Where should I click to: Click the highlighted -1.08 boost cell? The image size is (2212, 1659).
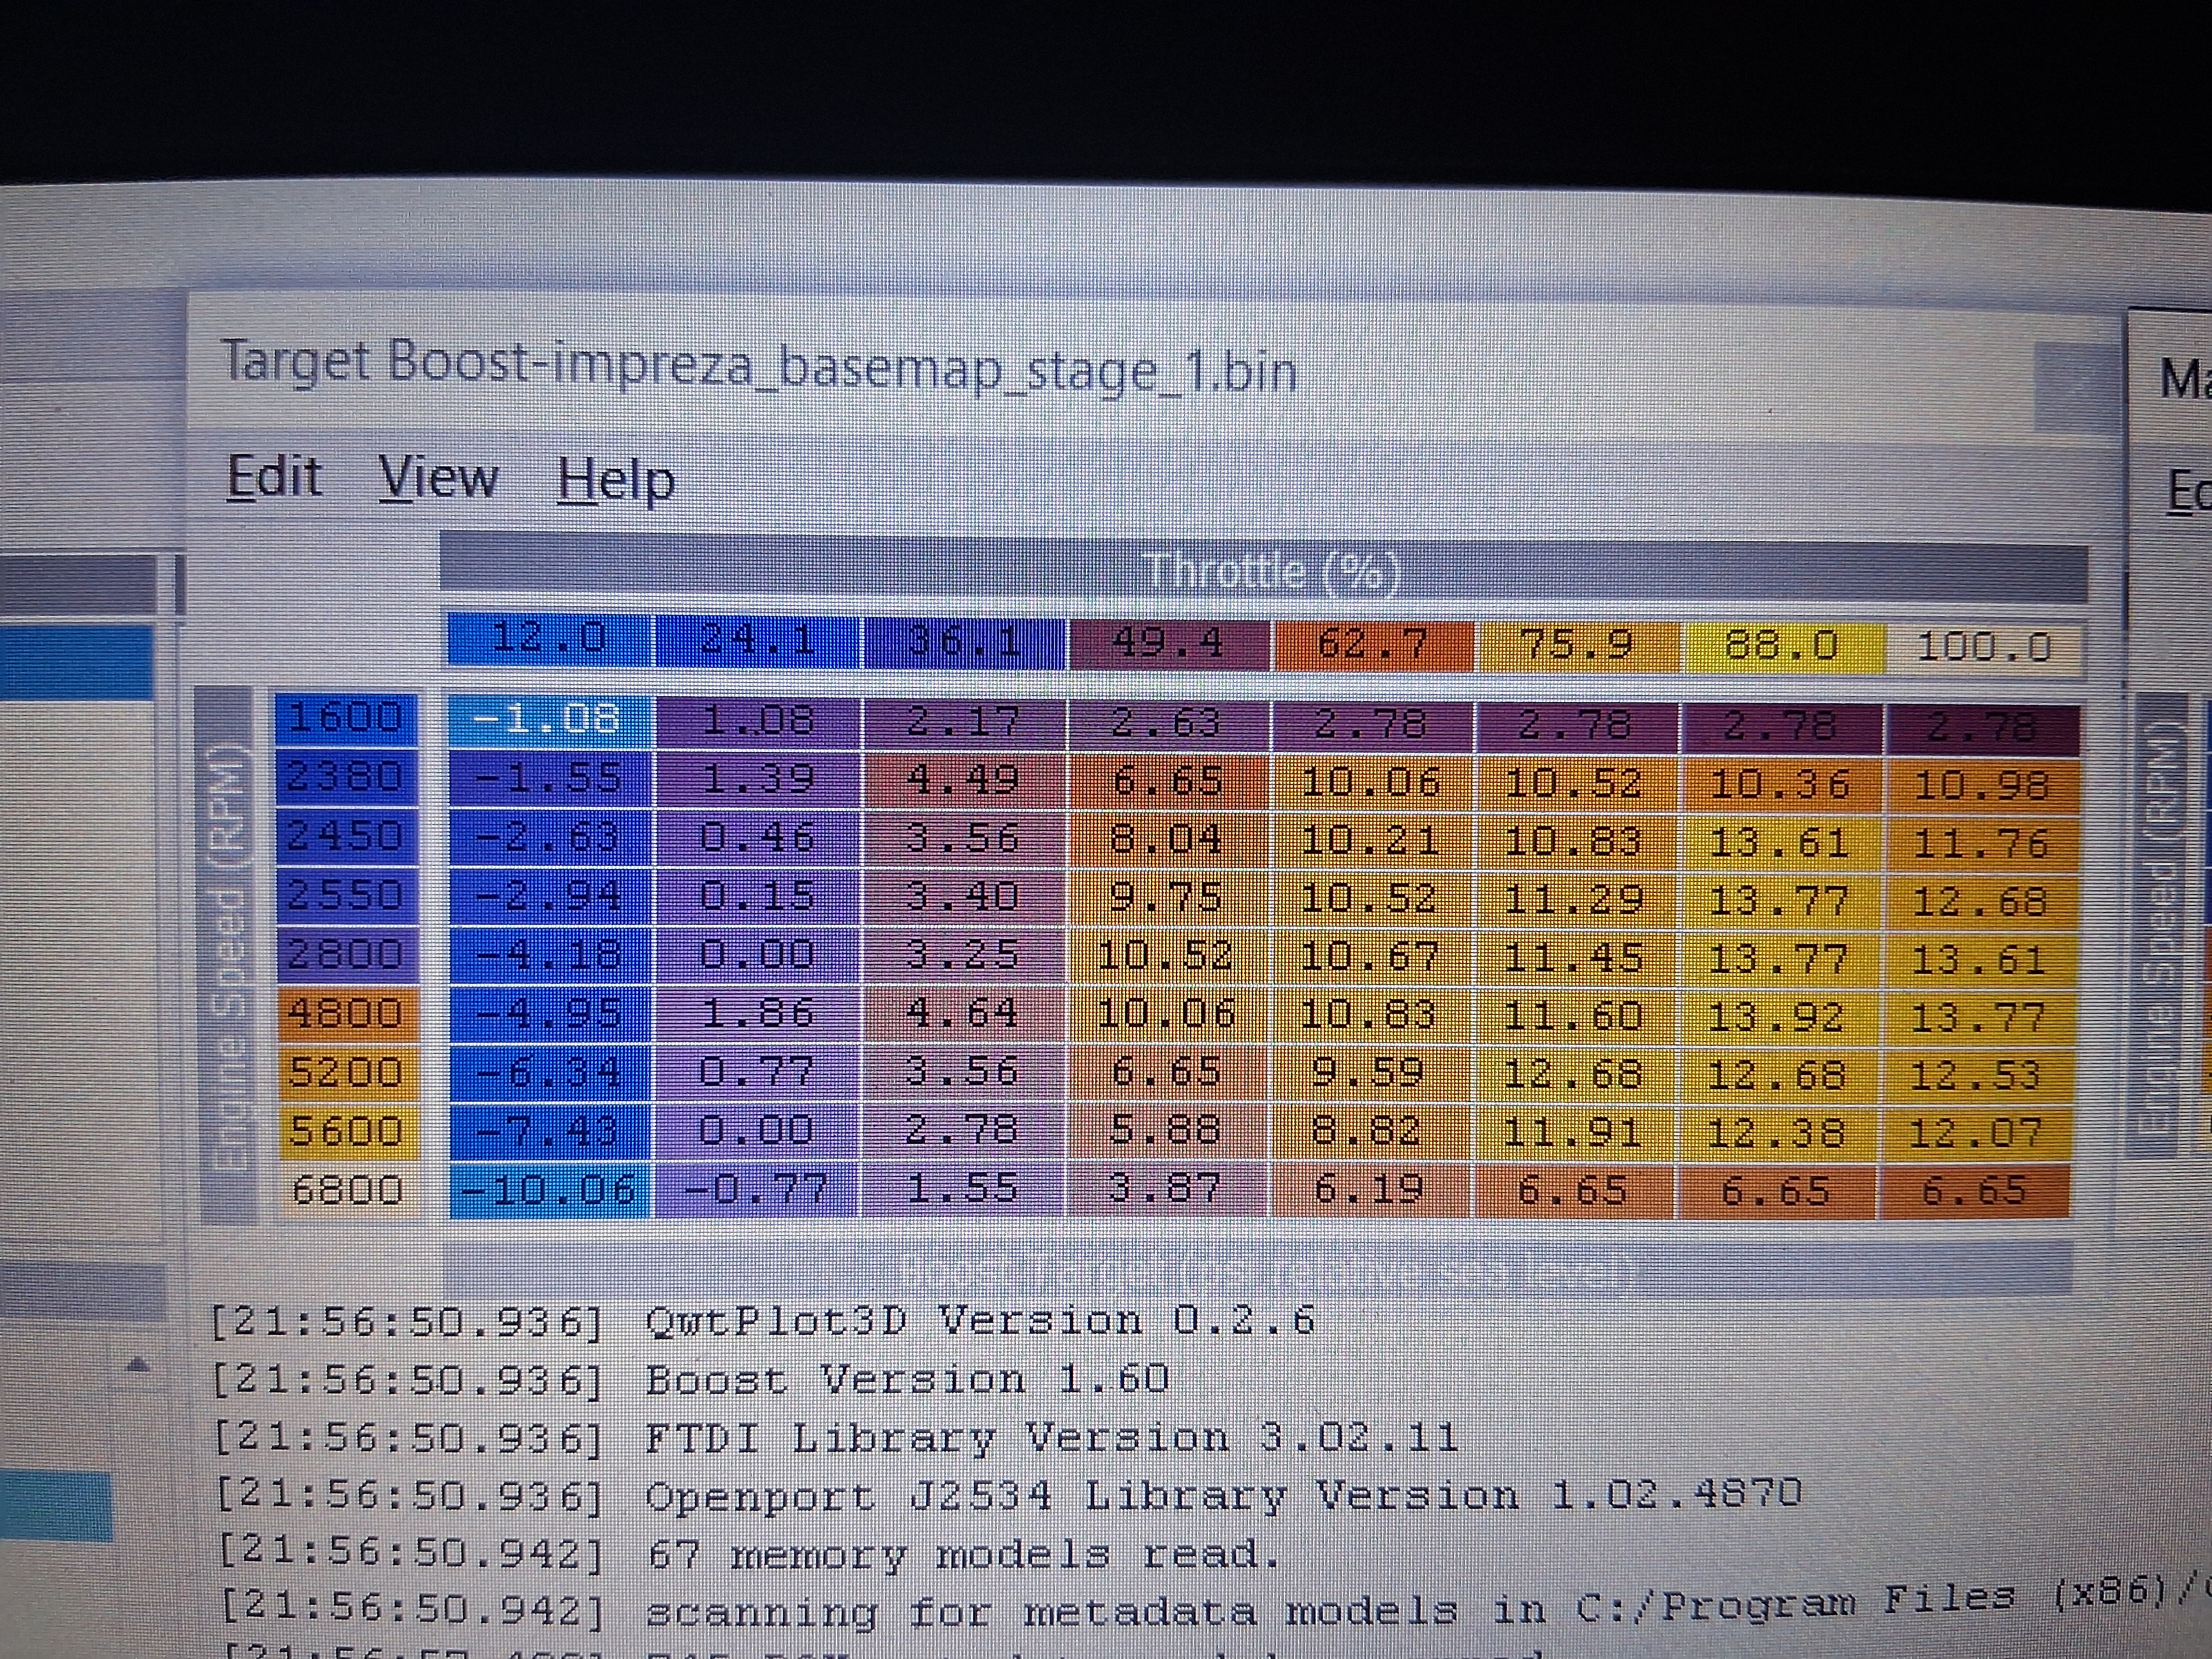point(550,719)
